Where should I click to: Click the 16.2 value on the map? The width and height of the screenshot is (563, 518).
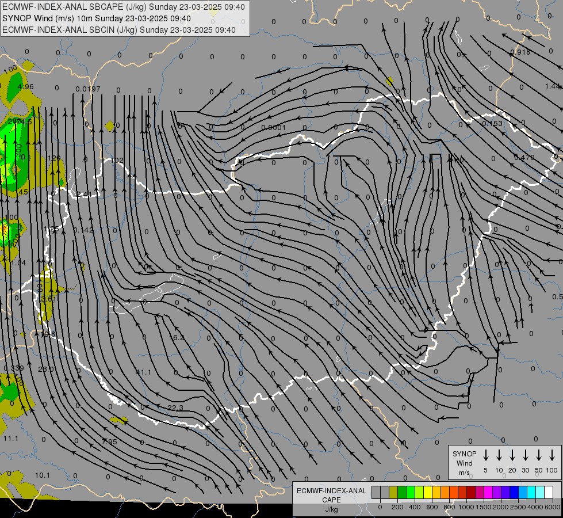(177, 337)
